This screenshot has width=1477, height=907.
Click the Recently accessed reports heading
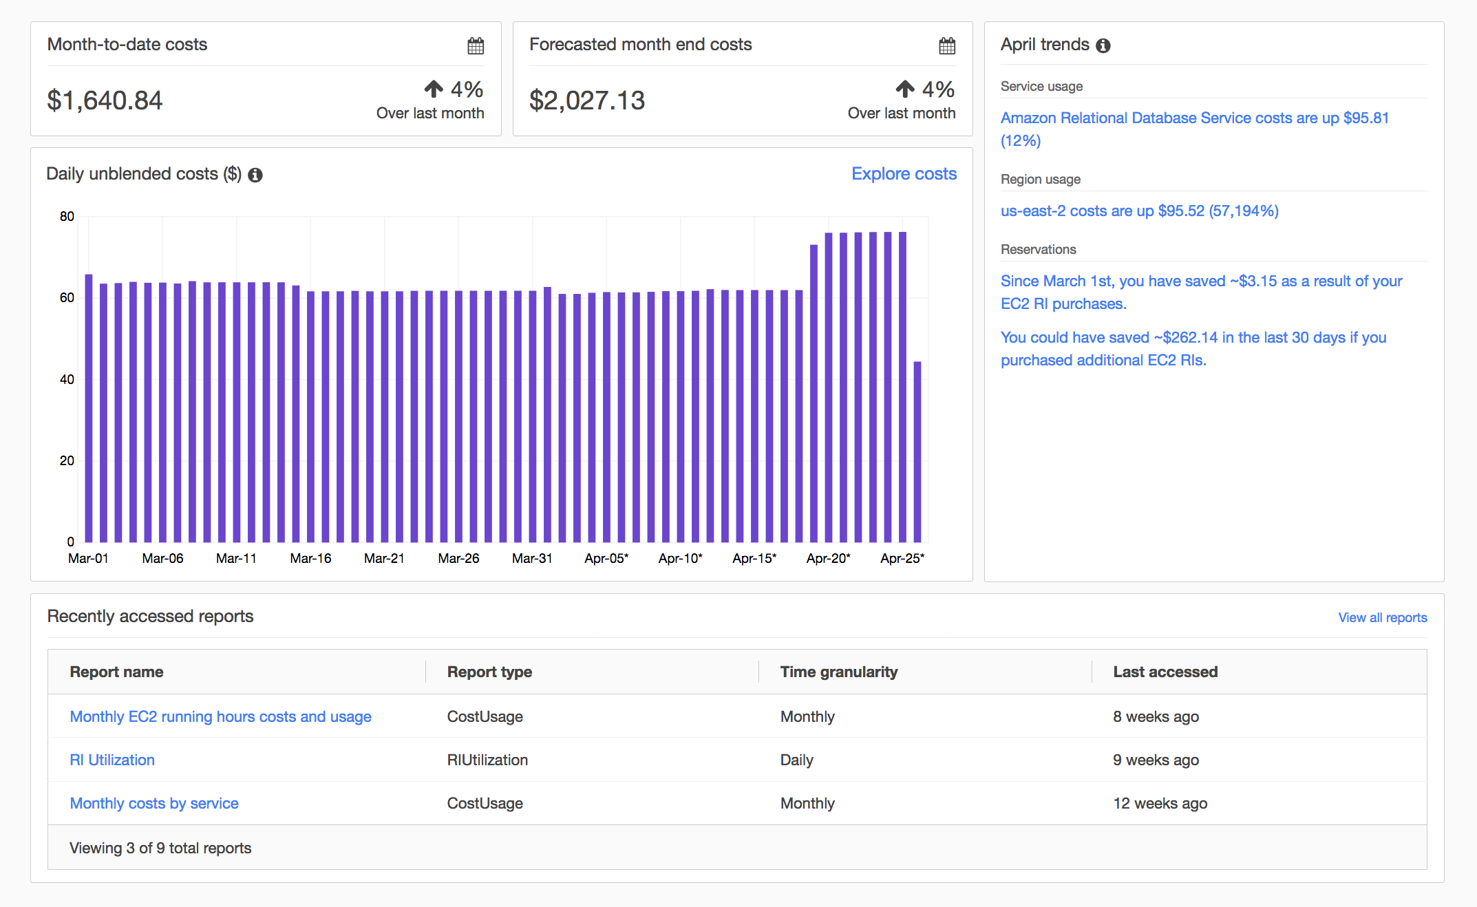pyautogui.click(x=150, y=616)
